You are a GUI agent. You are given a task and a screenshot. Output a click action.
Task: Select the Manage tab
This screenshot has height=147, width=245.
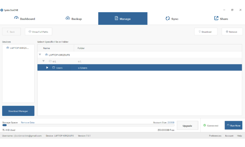(x=123, y=19)
